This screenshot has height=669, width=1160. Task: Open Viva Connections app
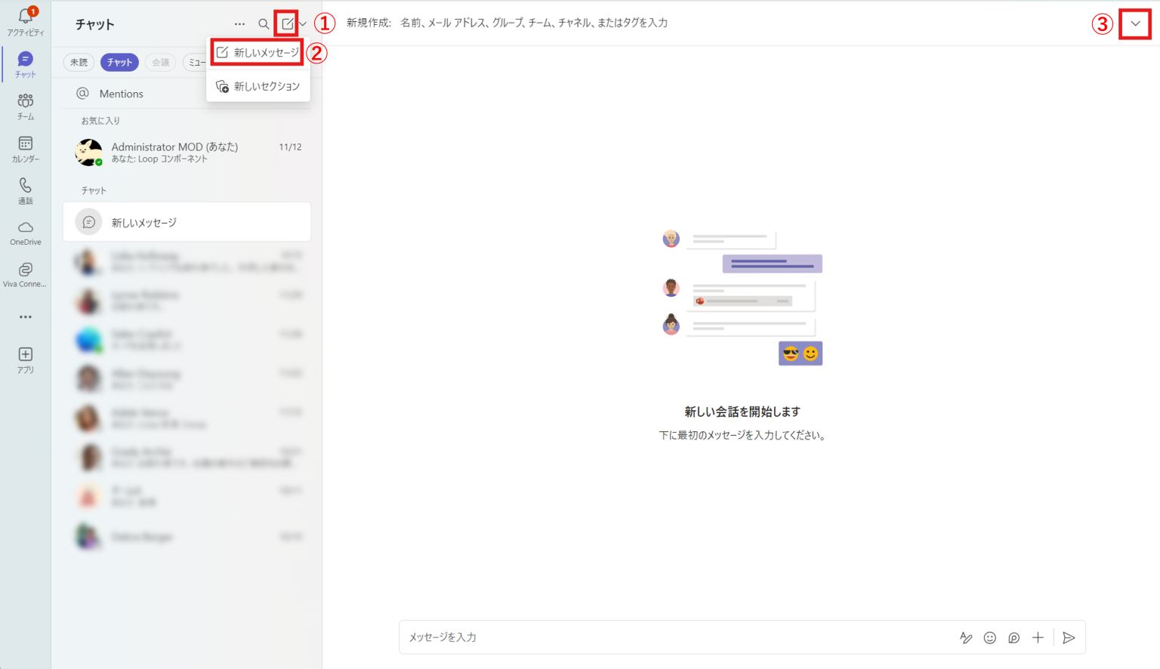click(26, 275)
